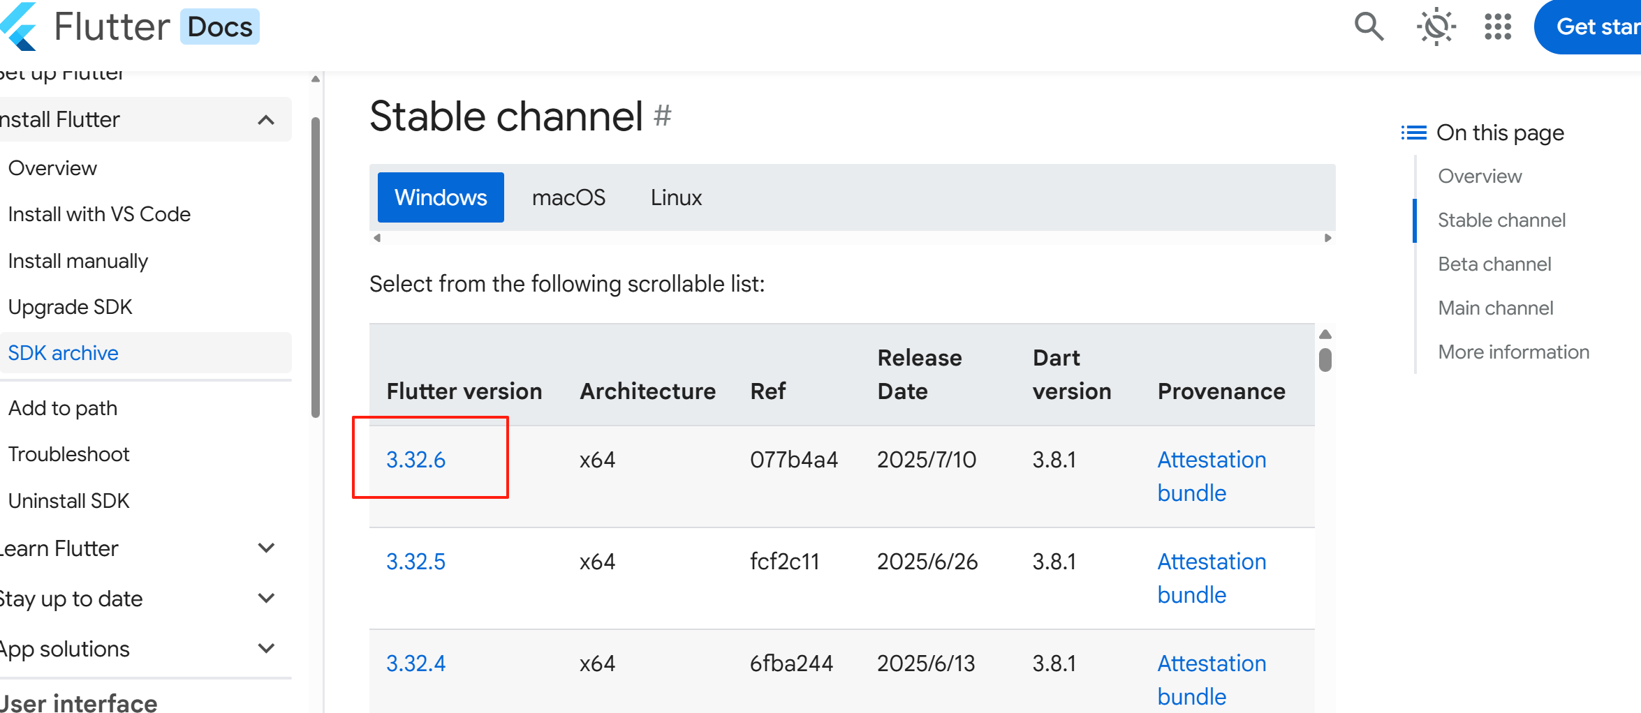The width and height of the screenshot is (1641, 713).
Task: Jump to Main channel section
Action: 1495,308
